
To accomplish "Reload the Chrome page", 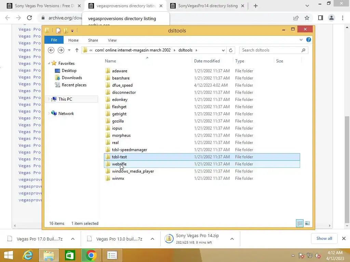I will coord(29,18).
